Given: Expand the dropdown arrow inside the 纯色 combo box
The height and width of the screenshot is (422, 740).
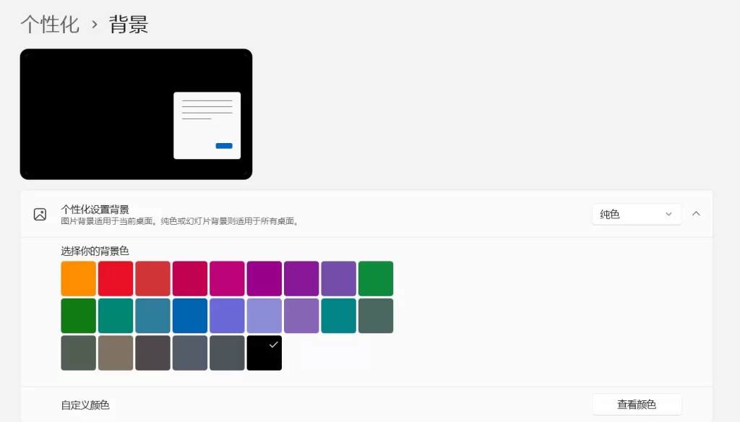Looking at the screenshot, I should (668, 214).
